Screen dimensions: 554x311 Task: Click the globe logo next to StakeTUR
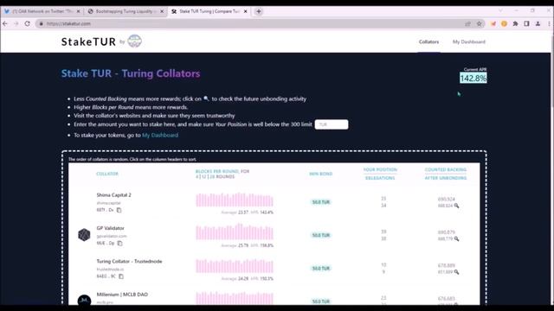135,41
